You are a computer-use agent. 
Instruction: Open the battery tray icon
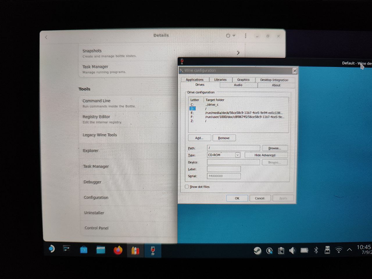pyautogui.click(x=304, y=250)
